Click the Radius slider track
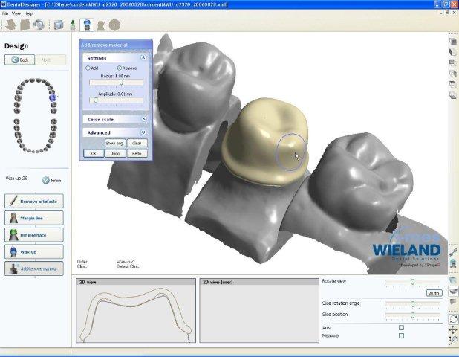Image resolution: width=459 pixels, height=357 pixels. click(115, 82)
